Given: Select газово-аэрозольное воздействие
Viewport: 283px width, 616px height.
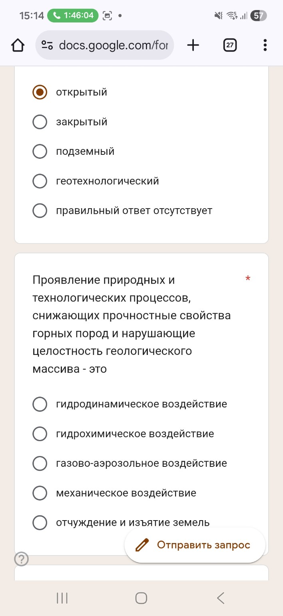Looking at the screenshot, I should 40,463.
